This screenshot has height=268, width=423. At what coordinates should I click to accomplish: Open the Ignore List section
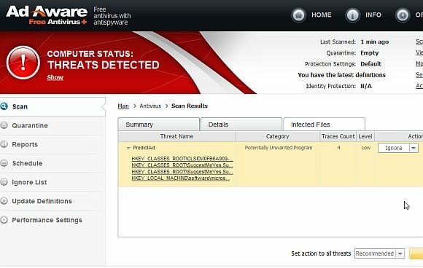pyautogui.click(x=53, y=182)
